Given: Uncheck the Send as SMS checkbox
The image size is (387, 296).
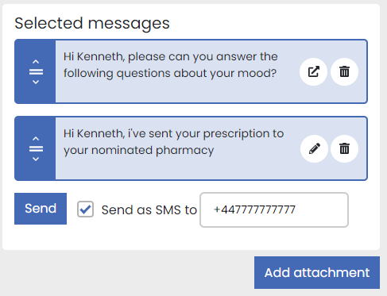Looking at the screenshot, I should click(85, 210).
